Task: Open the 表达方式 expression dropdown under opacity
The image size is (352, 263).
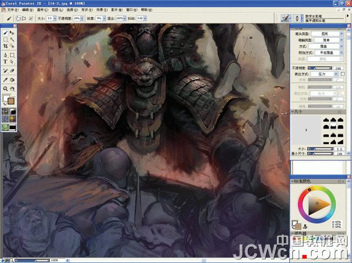Action: (325, 74)
